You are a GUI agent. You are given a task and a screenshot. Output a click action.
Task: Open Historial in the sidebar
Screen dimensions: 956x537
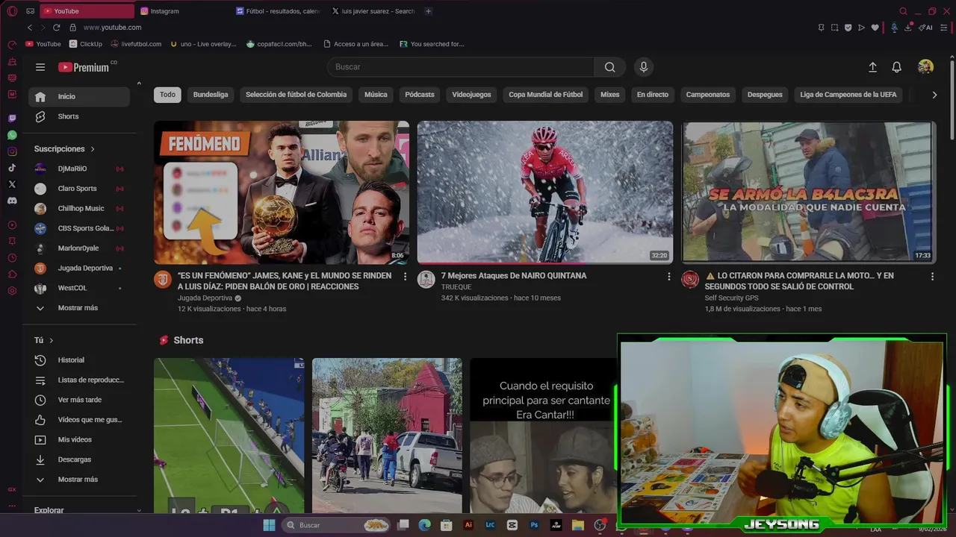[x=79, y=360]
